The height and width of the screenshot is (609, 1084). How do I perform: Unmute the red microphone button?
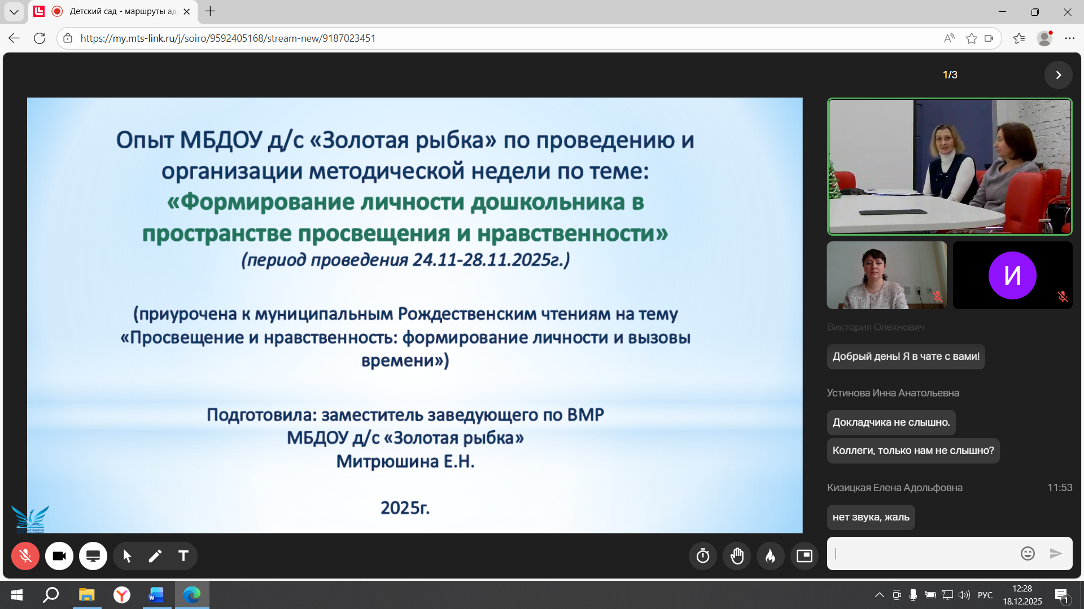25,556
